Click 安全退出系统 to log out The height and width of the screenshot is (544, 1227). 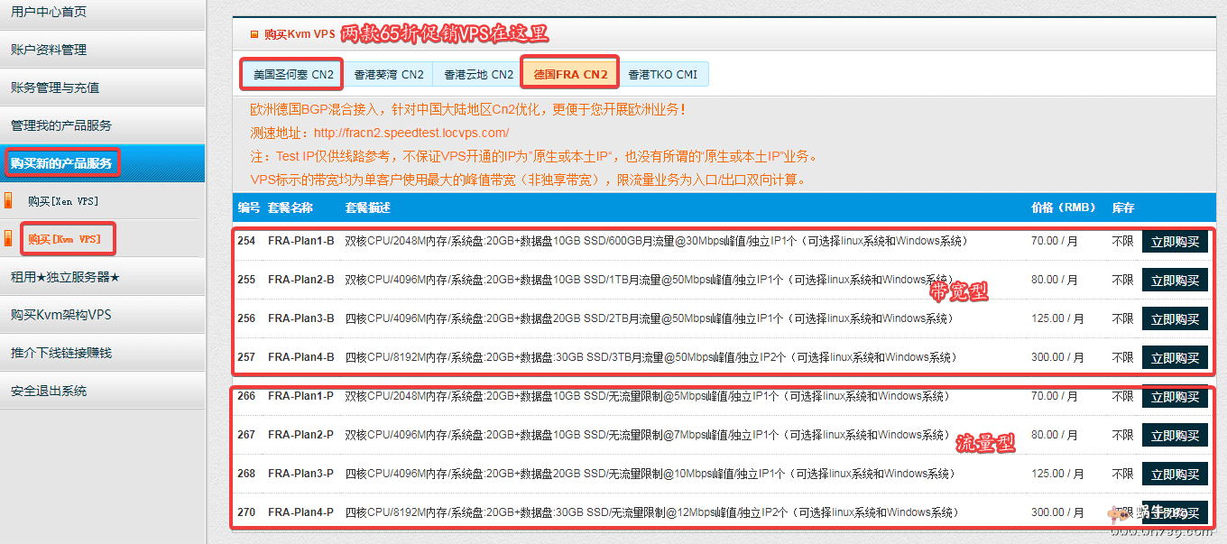click(x=49, y=391)
